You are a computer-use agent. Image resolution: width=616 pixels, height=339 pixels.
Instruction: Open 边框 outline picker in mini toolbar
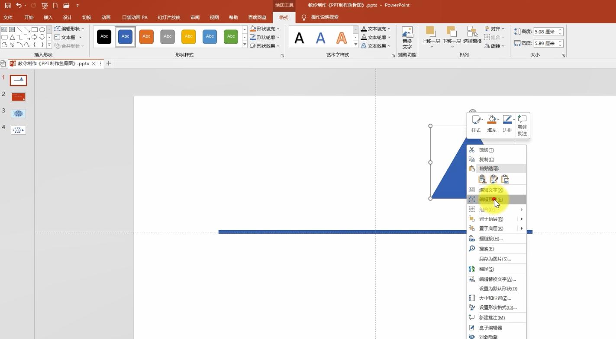pyautogui.click(x=508, y=124)
